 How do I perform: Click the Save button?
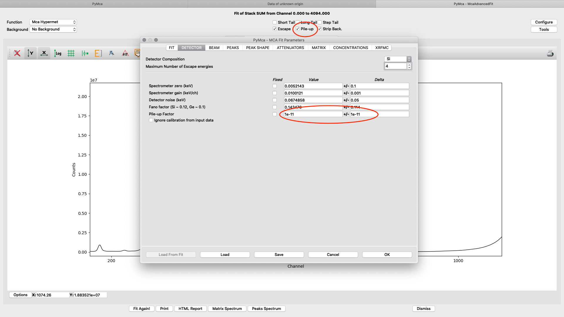coord(279,254)
